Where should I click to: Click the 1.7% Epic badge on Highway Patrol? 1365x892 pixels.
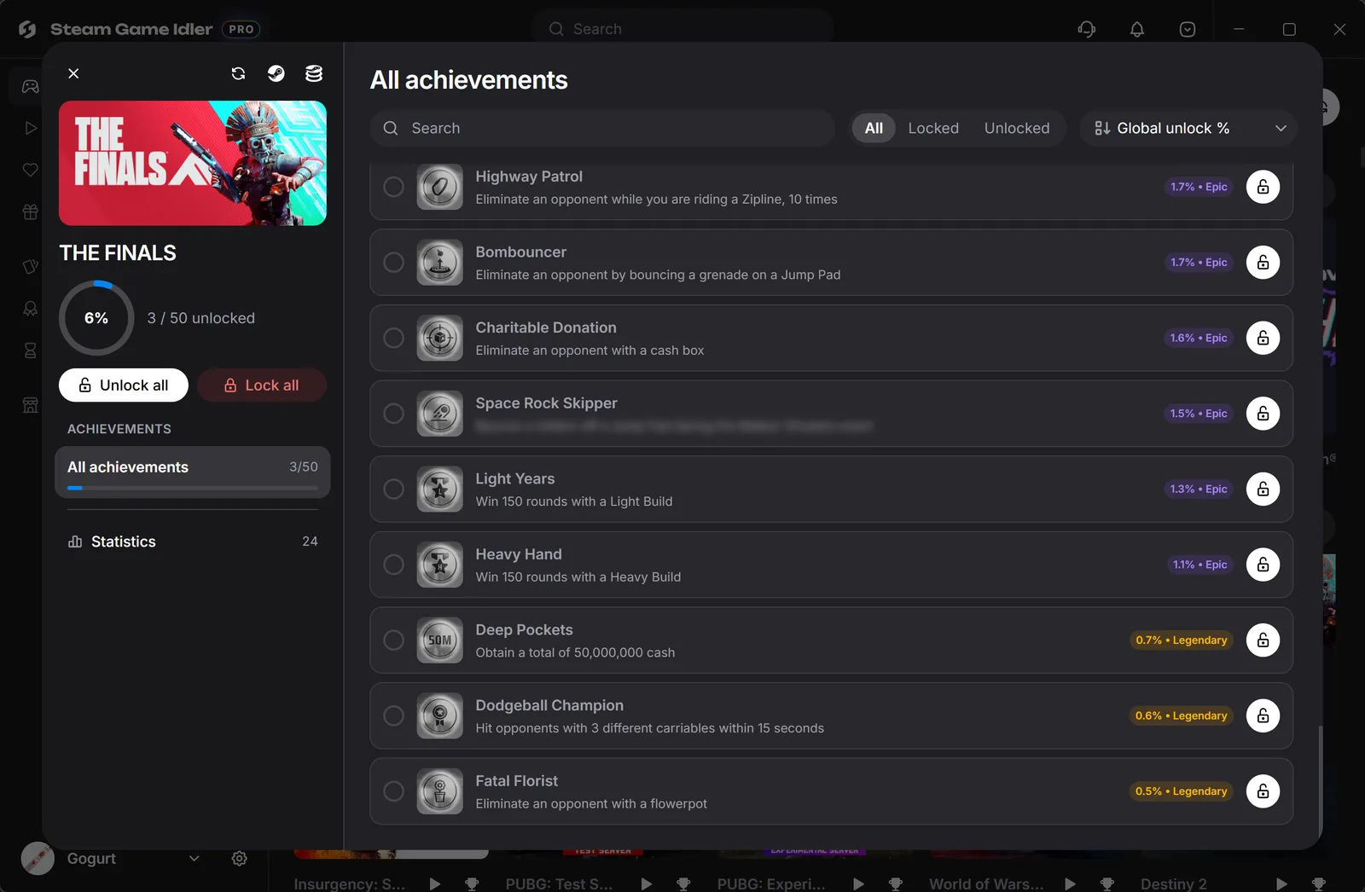1199,187
